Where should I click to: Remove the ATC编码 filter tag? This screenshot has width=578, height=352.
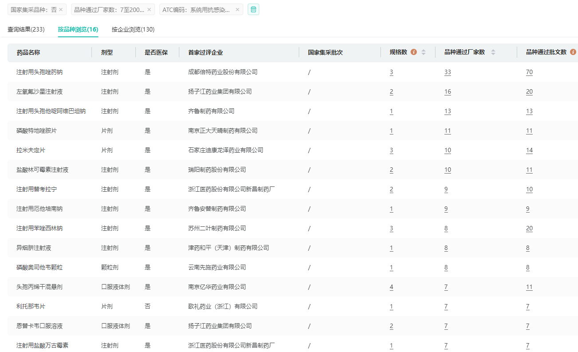click(x=238, y=9)
